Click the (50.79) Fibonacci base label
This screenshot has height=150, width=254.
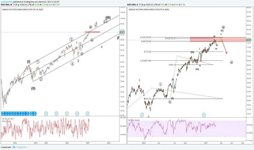(x=148, y=99)
